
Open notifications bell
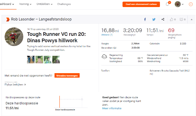click(168, 4)
